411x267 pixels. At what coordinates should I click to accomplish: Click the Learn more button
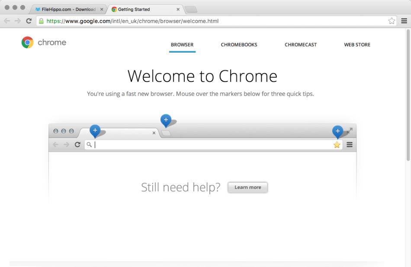248,187
